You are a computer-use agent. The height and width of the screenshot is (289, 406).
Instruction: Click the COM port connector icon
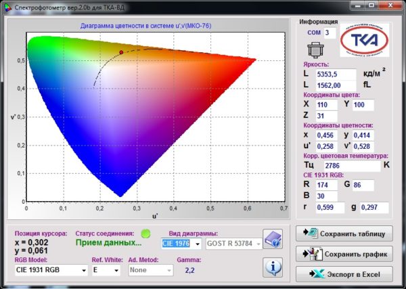[314, 49]
